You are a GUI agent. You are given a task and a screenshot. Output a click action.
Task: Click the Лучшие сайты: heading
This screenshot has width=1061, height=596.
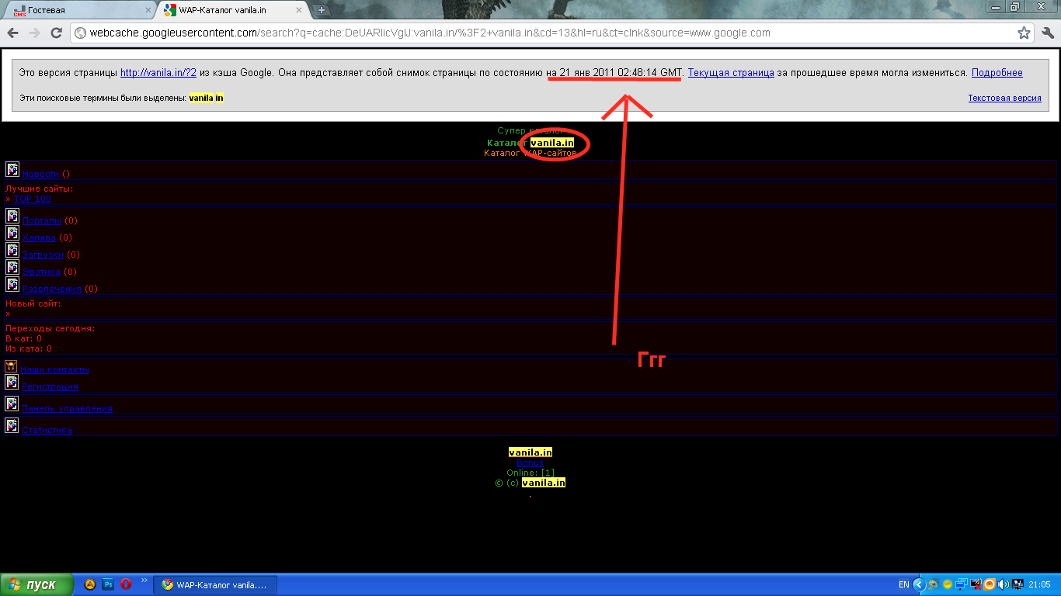(40, 189)
